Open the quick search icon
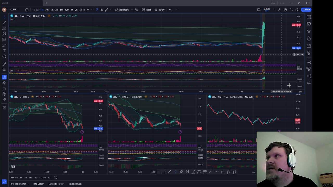This screenshot has height=187, width=333. [279, 10]
